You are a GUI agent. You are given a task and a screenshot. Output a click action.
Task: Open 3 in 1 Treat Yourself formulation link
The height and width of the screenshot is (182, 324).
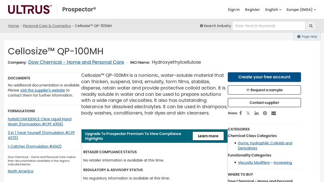pos(41,135)
